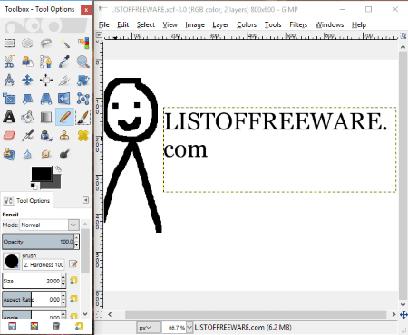Screen dimensions: 408x335
Task: Reset brush size to native size
Action: [73, 281]
